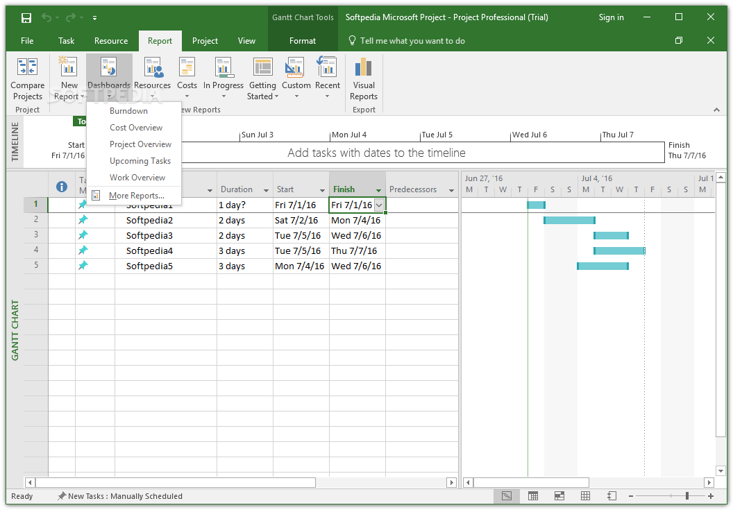Click the table horizontal scrollbar thumb
Screen dimensions: 733x510
pyautogui.click(x=176, y=482)
